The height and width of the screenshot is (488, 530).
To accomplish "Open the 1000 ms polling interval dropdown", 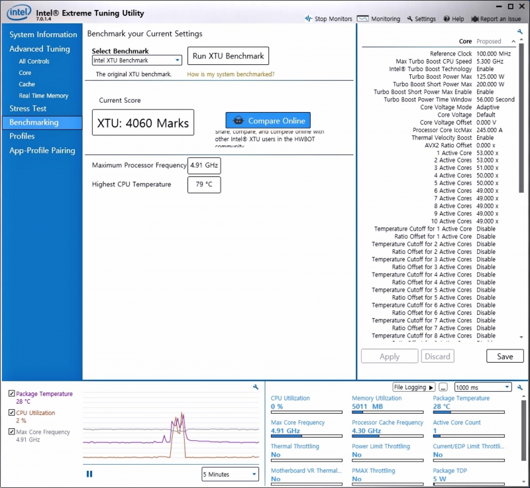I will [483, 387].
